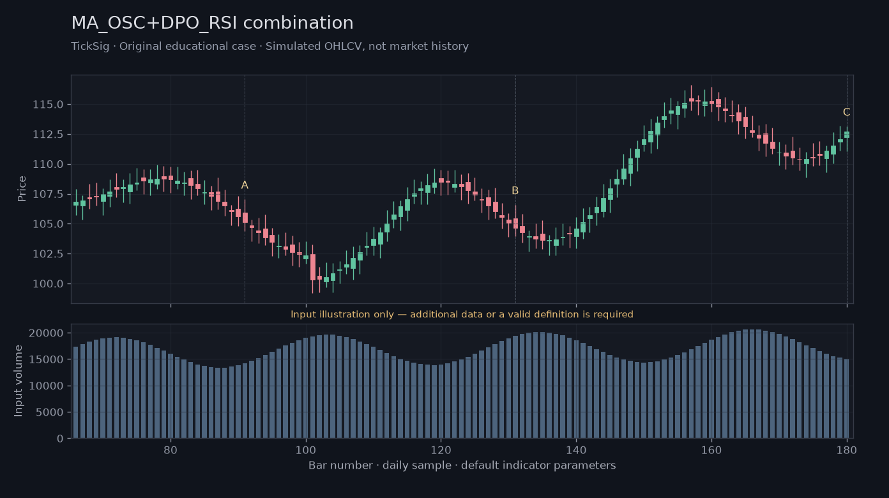Select marker label B on price chart
The image size is (889, 498).
tap(515, 191)
